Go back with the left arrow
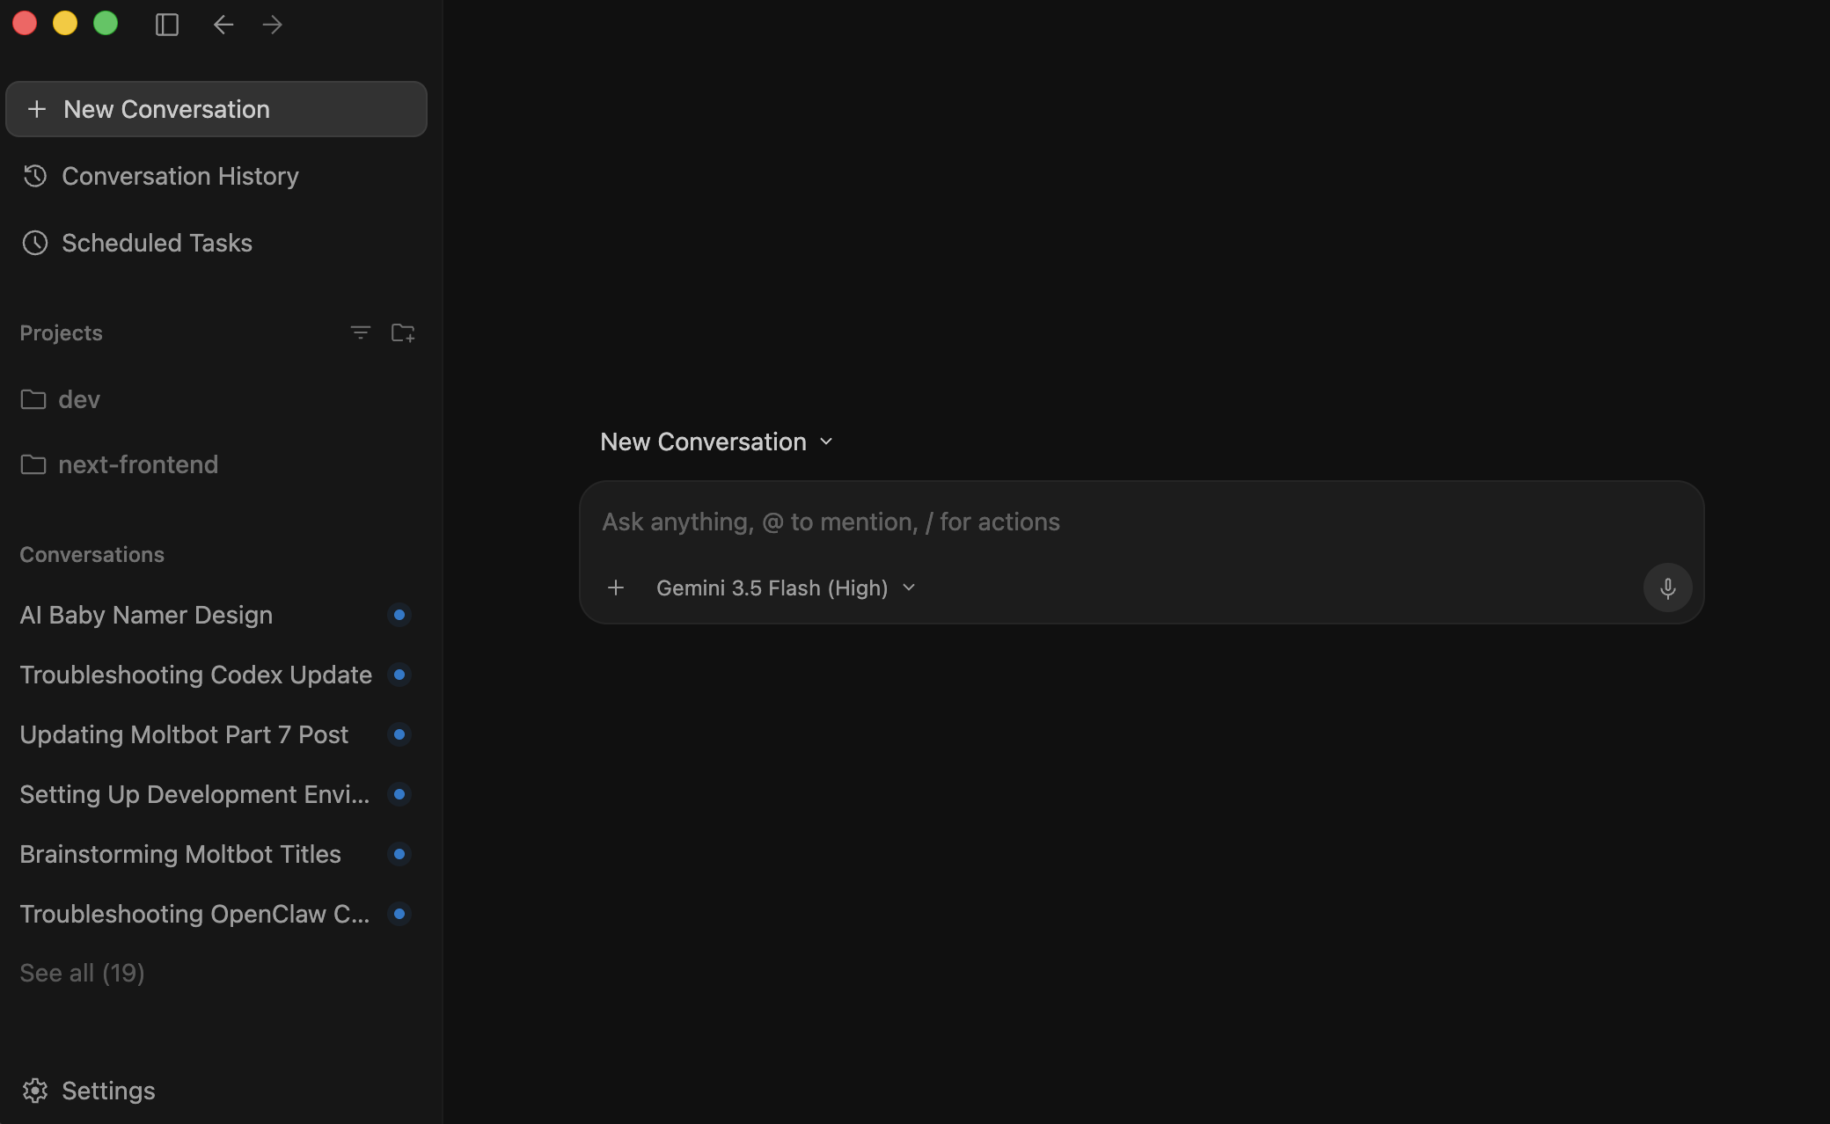The height and width of the screenshot is (1124, 1830). click(223, 25)
